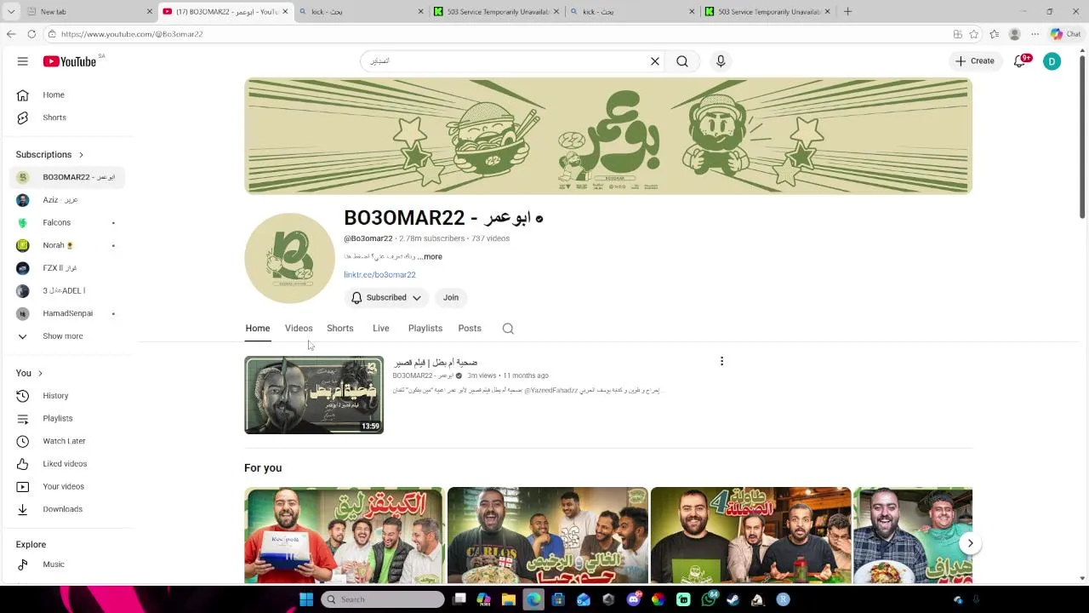This screenshot has width=1089, height=613.
Task: Click the taskbar Search box
Action: [383, 599]
